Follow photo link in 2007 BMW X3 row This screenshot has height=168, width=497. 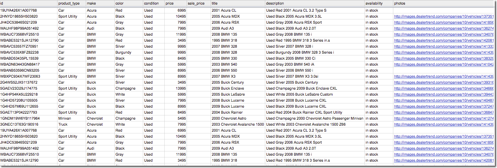[x=443, y=76]
